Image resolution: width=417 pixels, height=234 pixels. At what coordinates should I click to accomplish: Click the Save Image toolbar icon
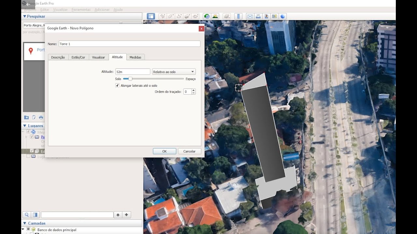click(x=266, y=16)
